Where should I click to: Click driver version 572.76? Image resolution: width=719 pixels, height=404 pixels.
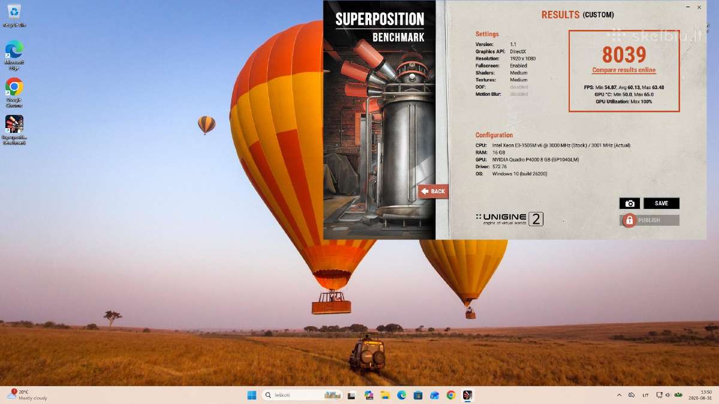pyautogui.click(x=500, y=167)
